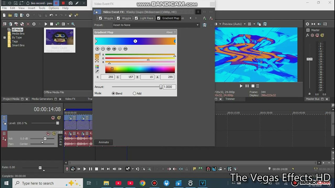This screenshot has width=335, height=188.
Task: Select the Blend mode radio button
Action: point(113,93)
